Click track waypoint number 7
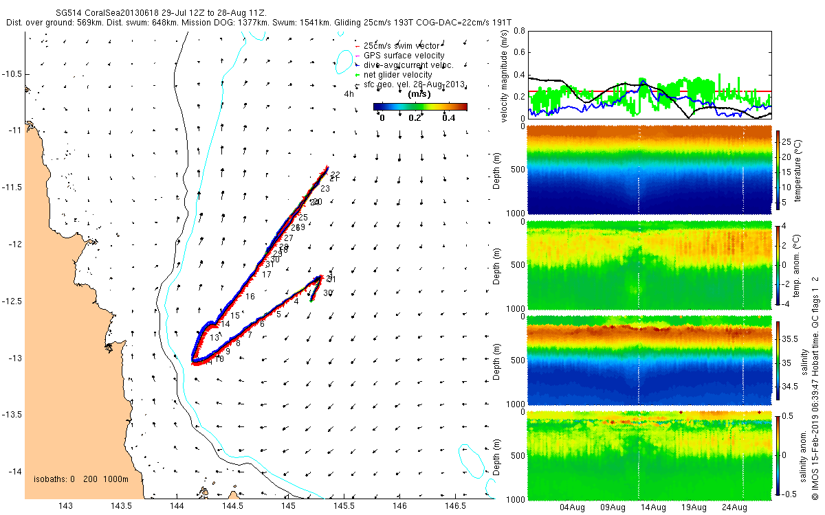The image size is (825, 515). coord(250,334)
